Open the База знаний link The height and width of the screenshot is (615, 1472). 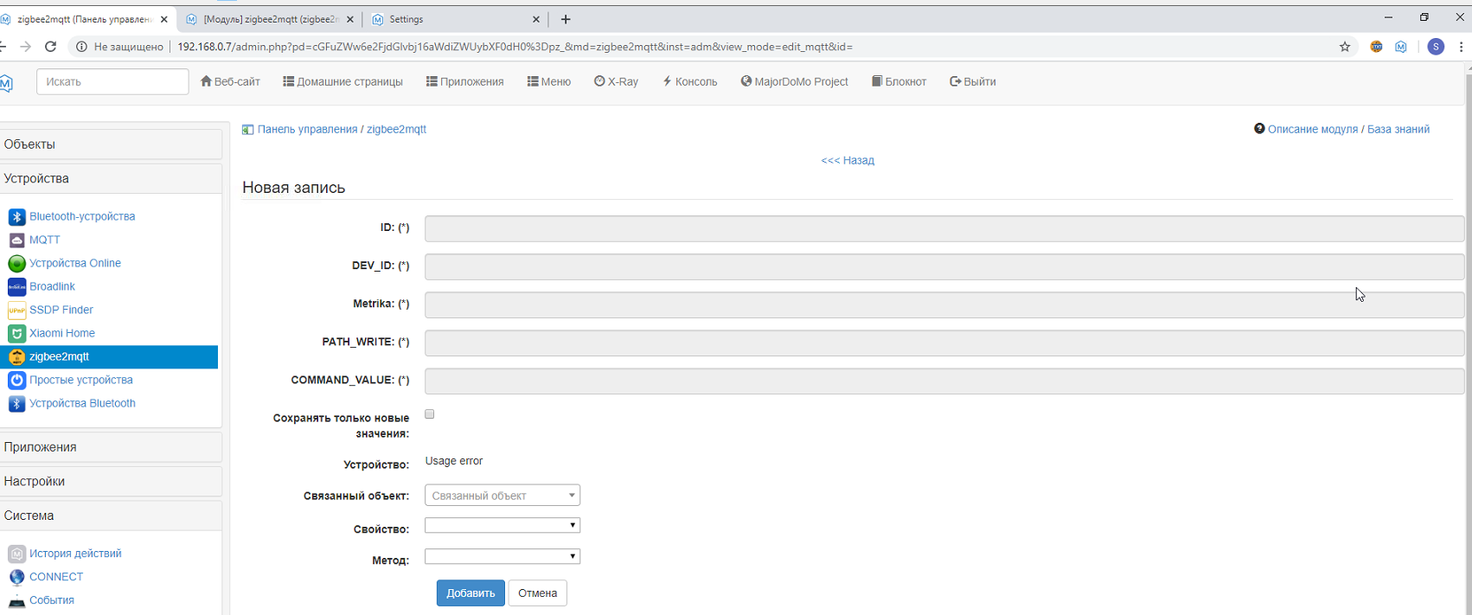[1398, 129]
